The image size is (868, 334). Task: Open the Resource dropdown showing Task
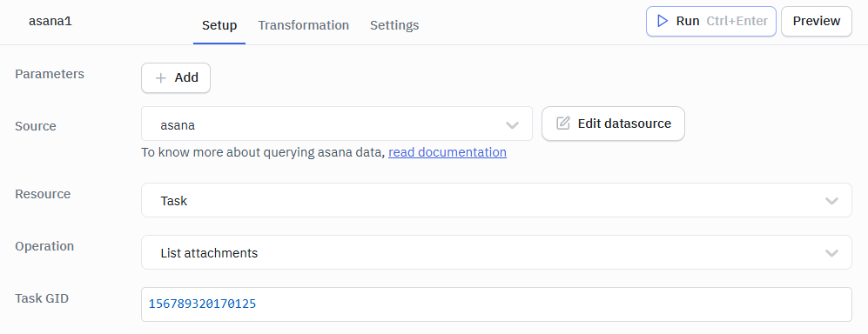pyautogui.click(x=496, y=200)
